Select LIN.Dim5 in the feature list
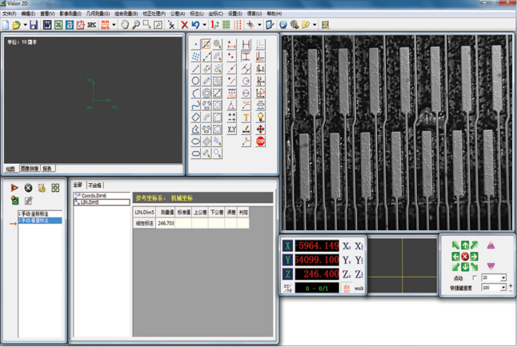The height and width of the screenshot is (347, 517). point(88,202)
